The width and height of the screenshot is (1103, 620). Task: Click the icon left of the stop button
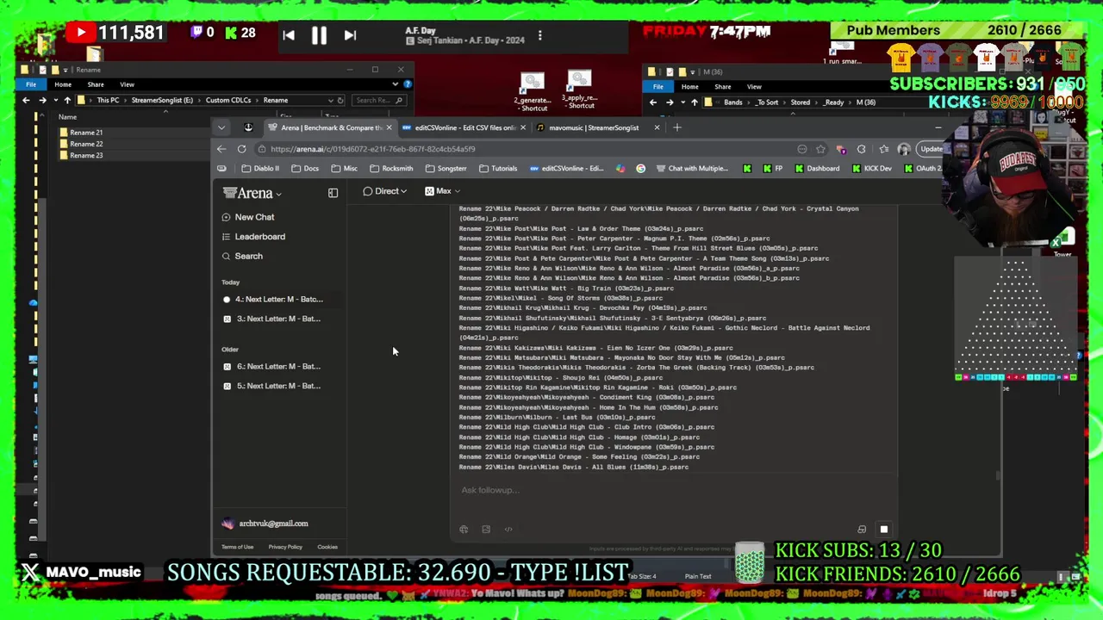coord(862,530)
